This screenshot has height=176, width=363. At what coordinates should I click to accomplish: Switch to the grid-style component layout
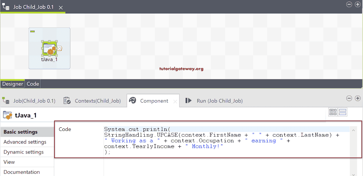coord(333,112)
